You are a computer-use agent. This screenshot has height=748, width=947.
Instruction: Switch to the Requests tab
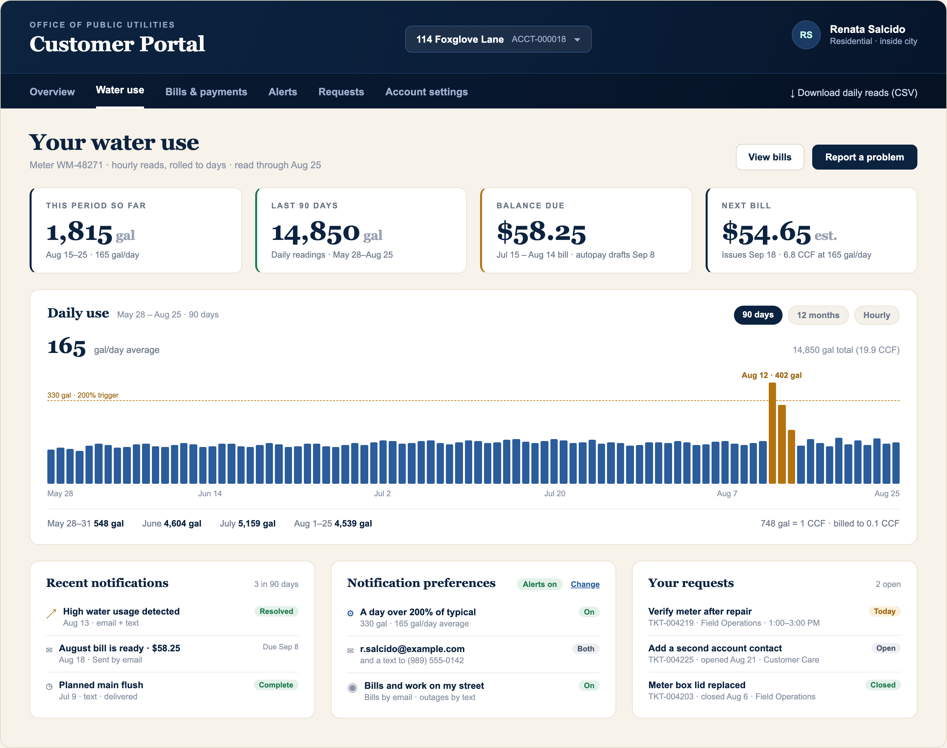click(341, 92)
